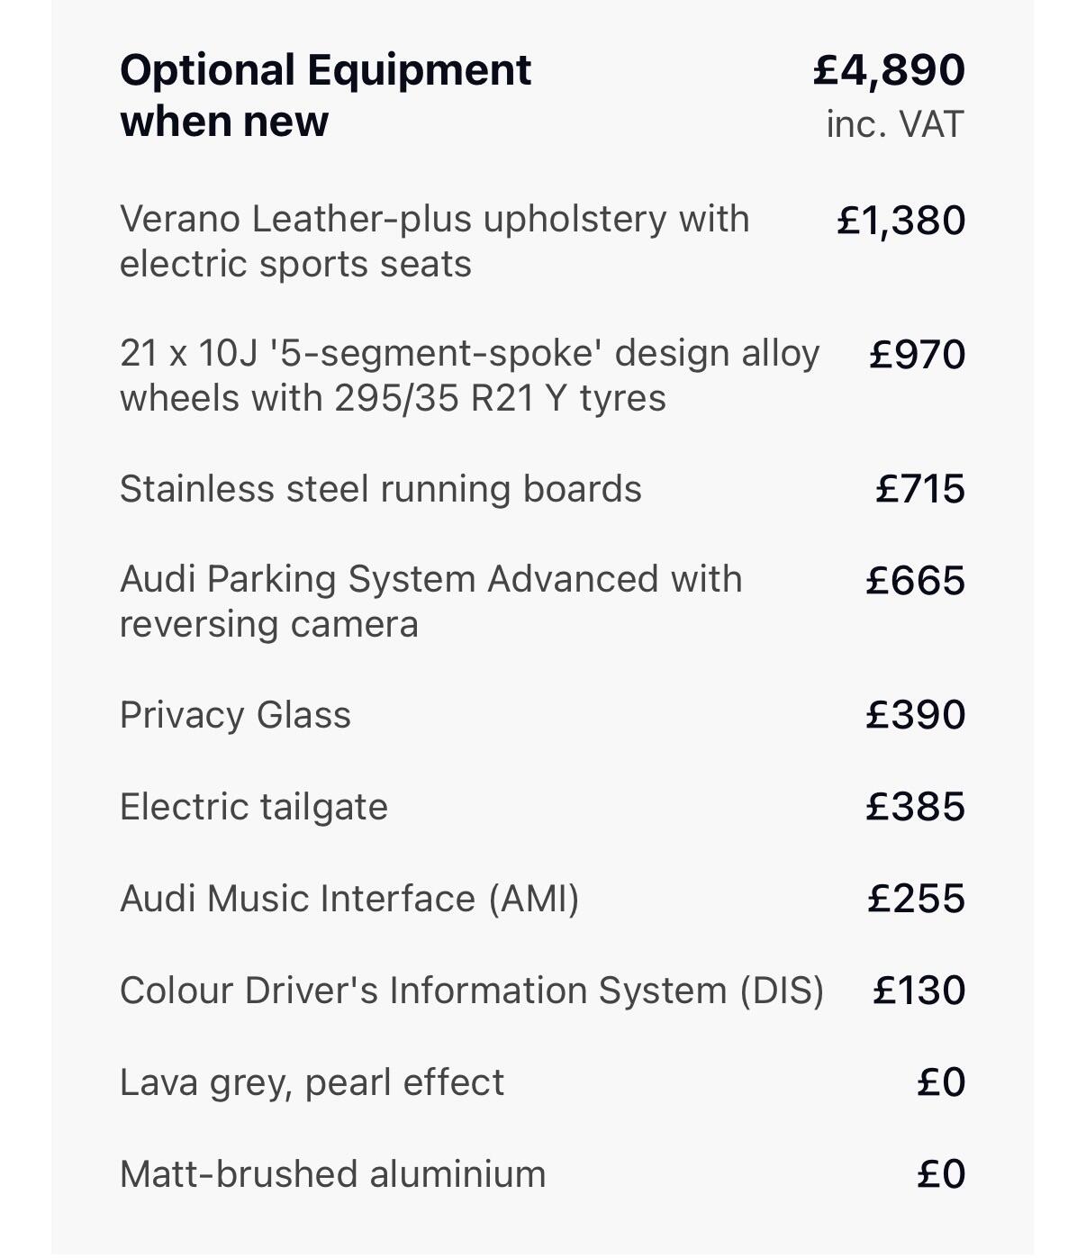Click the inc. VAT label
The image size is (1086, 1258).
coord(894,124)
